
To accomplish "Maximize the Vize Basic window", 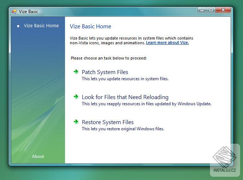I will click(211, 10).
